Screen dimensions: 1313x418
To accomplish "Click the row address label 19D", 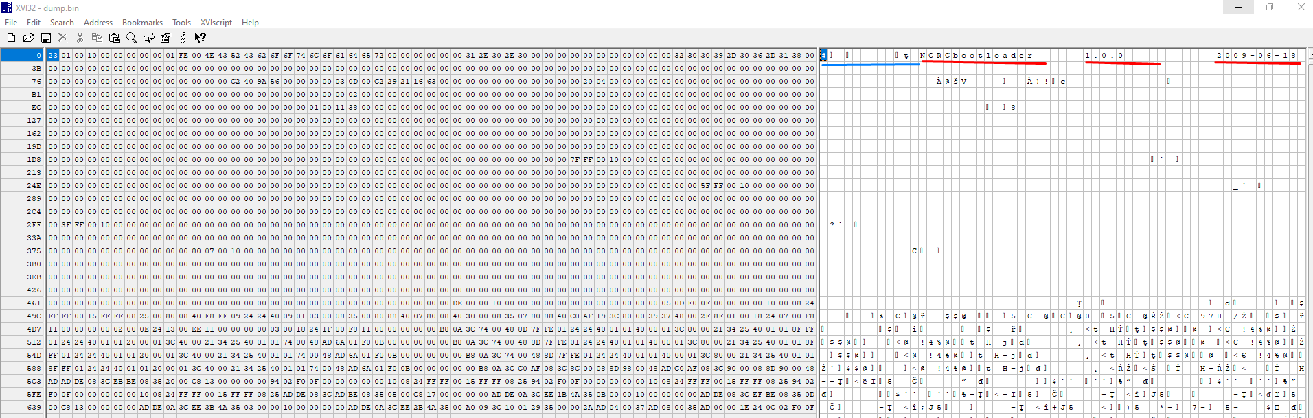I will coord(23,146).
